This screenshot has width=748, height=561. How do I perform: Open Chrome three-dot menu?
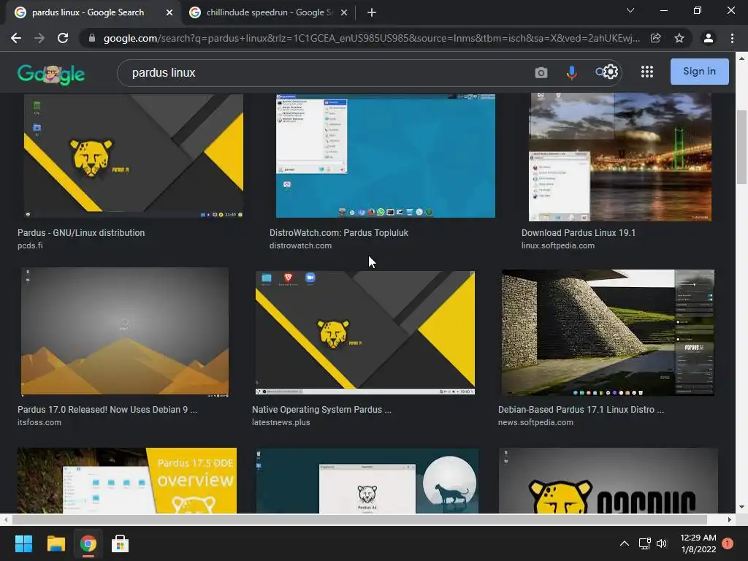732,38
